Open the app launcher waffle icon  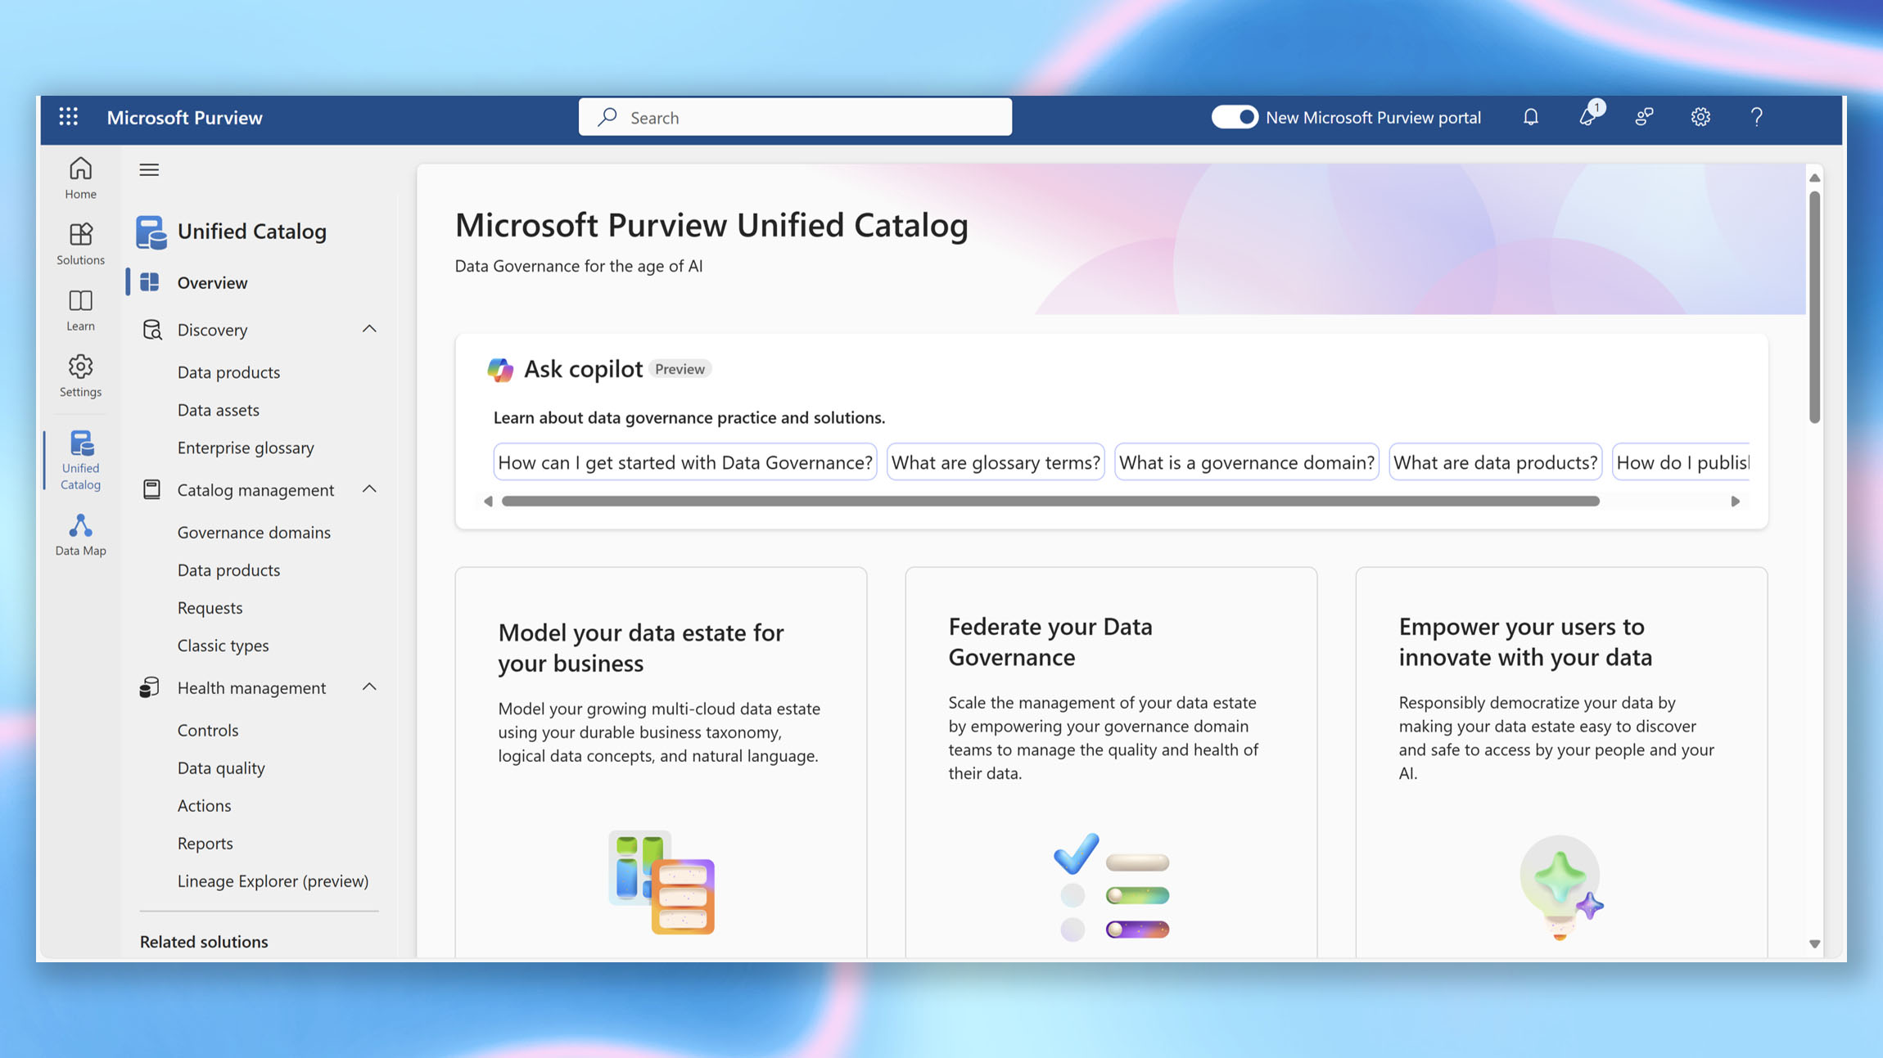click(x=69, y=117)
